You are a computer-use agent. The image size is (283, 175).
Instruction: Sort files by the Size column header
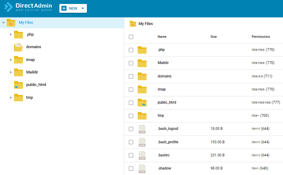(x=214, y=37)
